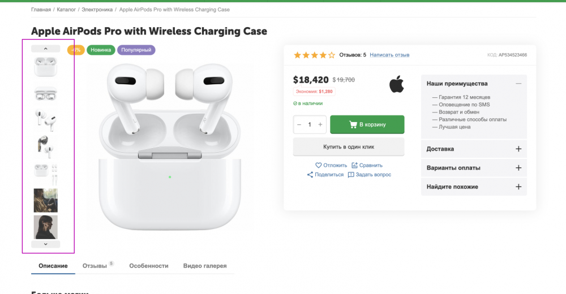Click the compare chart icon (Сравнить)
Screen dimensions: 566x294
click(355, 166)
